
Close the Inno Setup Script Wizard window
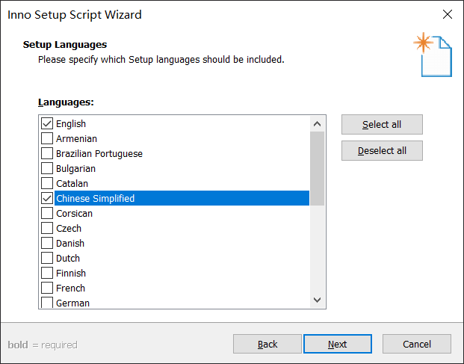point(448,14)
